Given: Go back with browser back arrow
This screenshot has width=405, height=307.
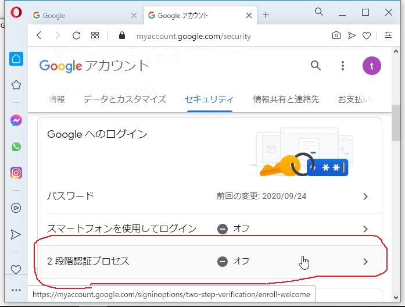Looking at the screenshot, I should point(39,35).
